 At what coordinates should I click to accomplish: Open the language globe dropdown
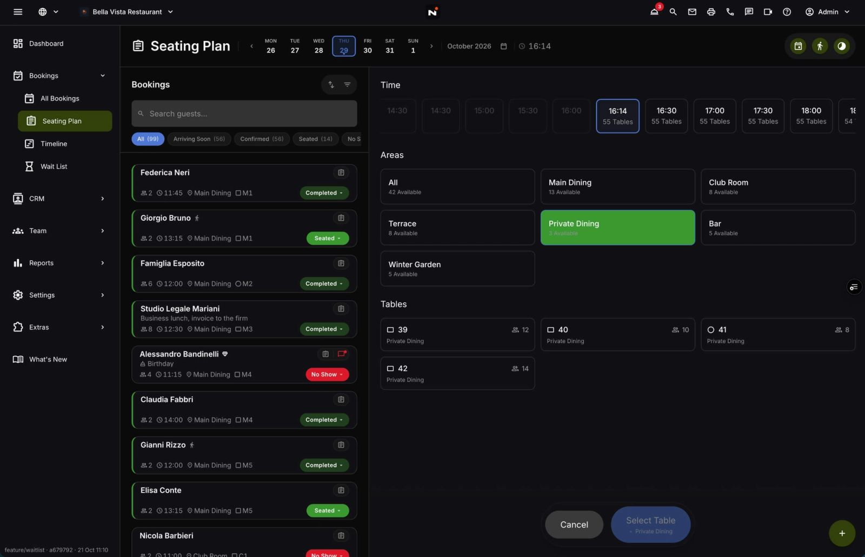(48, 12)
